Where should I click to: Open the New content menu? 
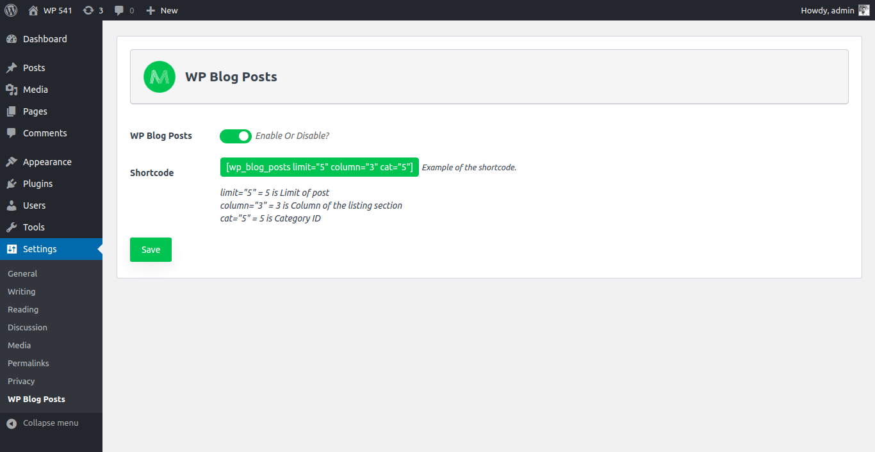[169, 10]
